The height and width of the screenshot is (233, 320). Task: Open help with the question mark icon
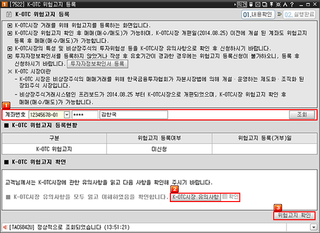292,4
